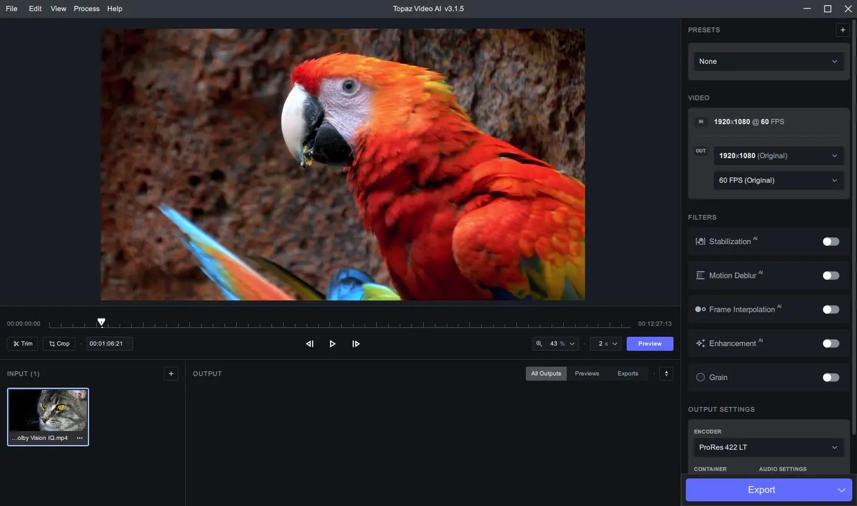Turn on Motion Deblur
Image resolution: width=857 pixels, height=506 pixels.
[831, 275]
